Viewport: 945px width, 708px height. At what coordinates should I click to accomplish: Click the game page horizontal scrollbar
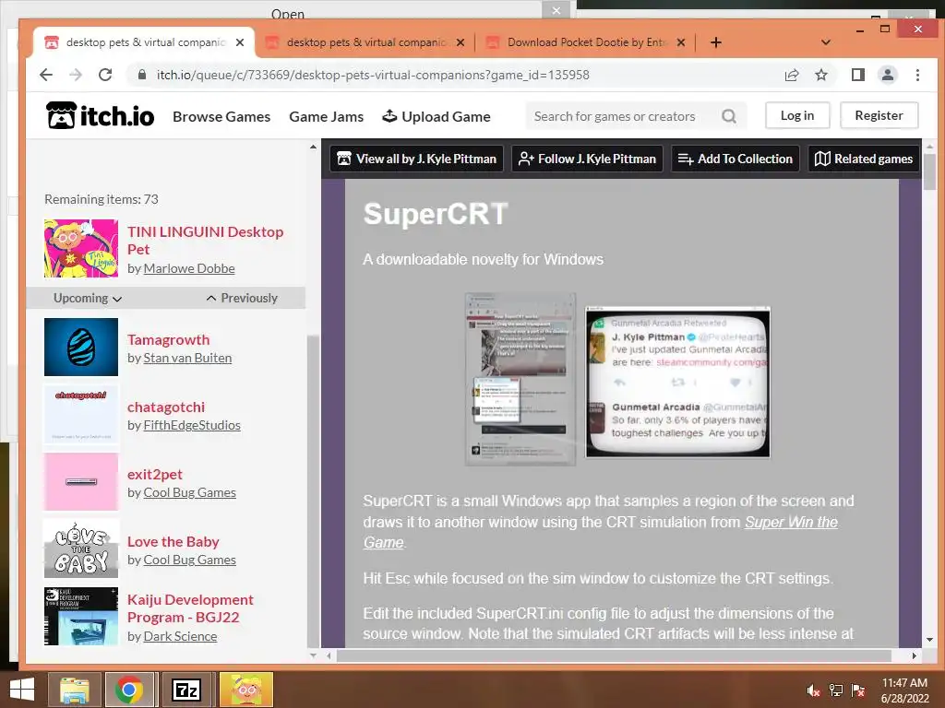pyautogui.click(x=614, y=655)
